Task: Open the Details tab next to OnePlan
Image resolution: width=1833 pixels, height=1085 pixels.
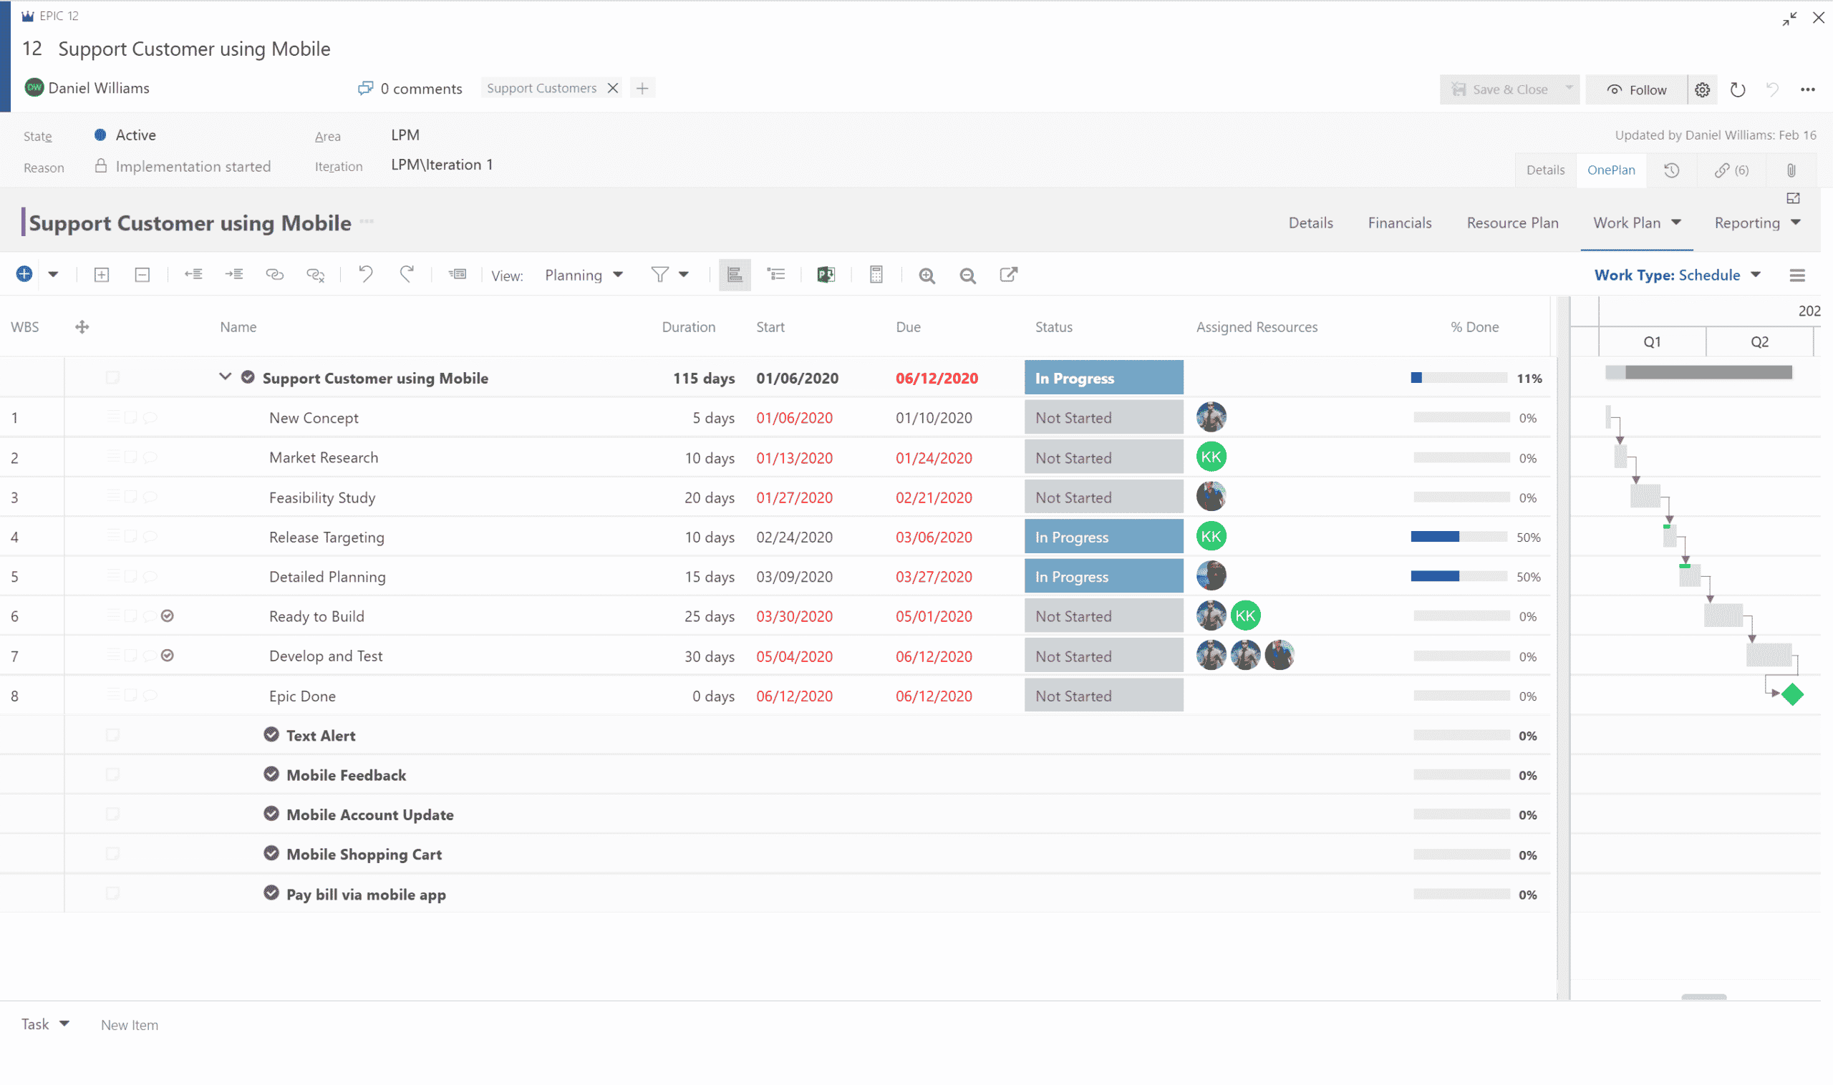Action: coord(1546,170)
